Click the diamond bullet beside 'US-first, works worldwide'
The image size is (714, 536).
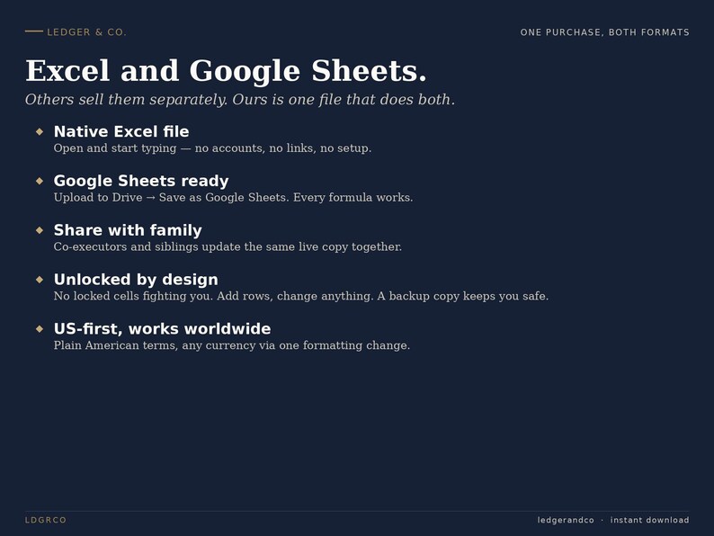coord(40,328)
